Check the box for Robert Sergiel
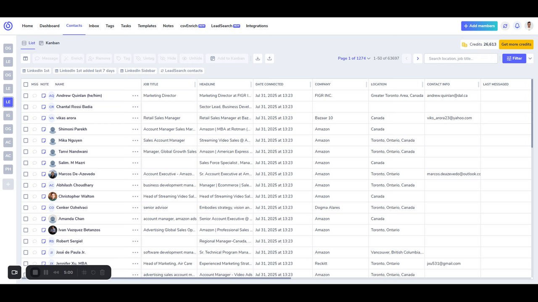Screen dimensions: 538x302 (x=26, y=241)
